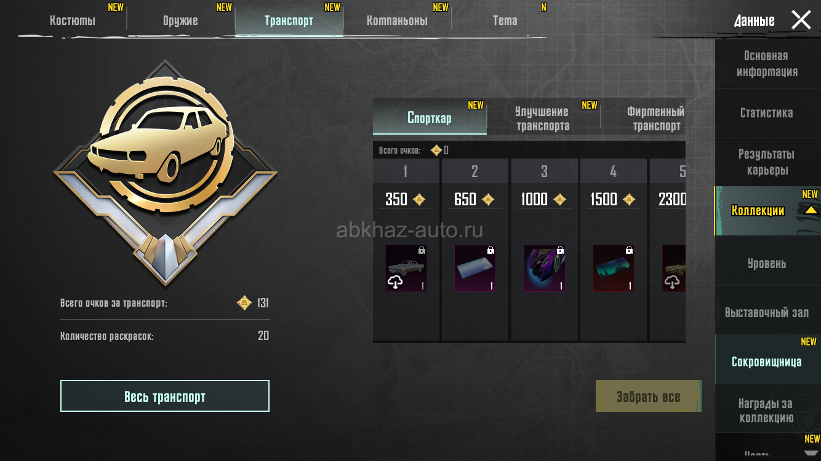Click the gold points coin next to 131
821x461 pixels.
(244, 303)
